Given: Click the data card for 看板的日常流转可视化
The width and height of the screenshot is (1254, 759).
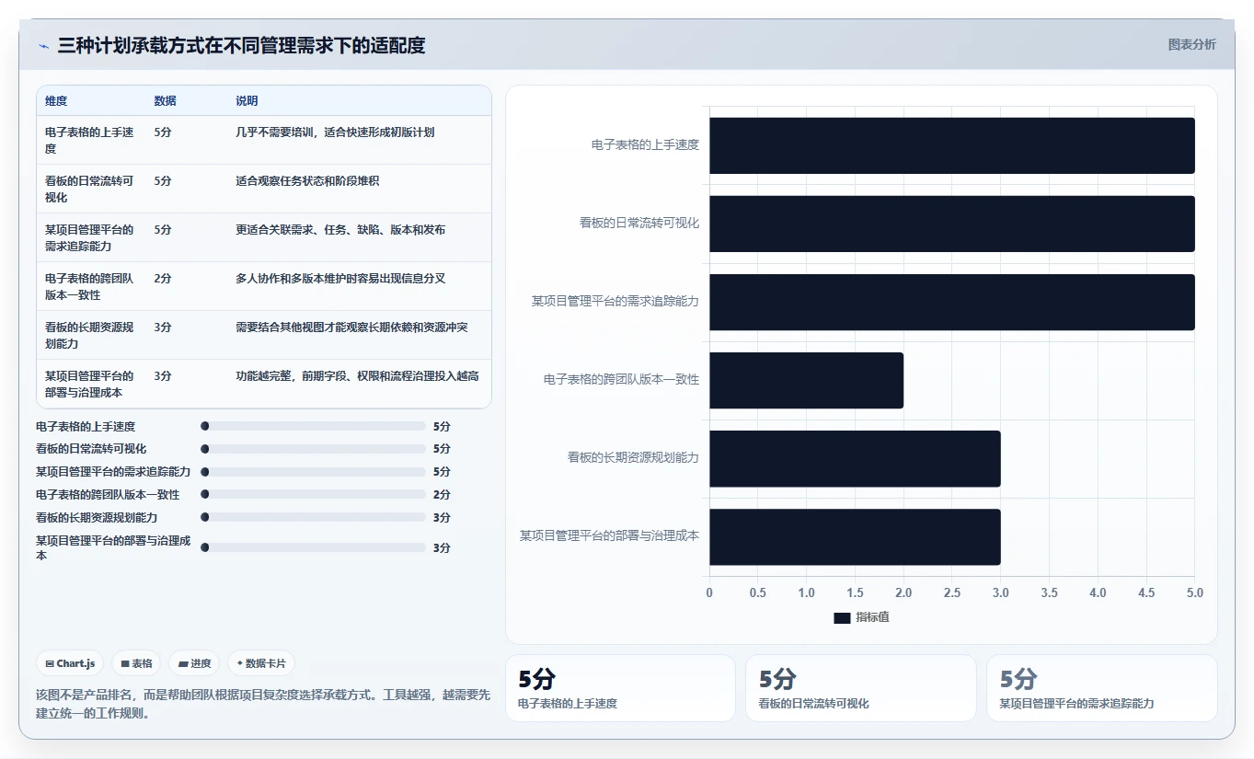Looking at the screenshot, I should (861, 688).
